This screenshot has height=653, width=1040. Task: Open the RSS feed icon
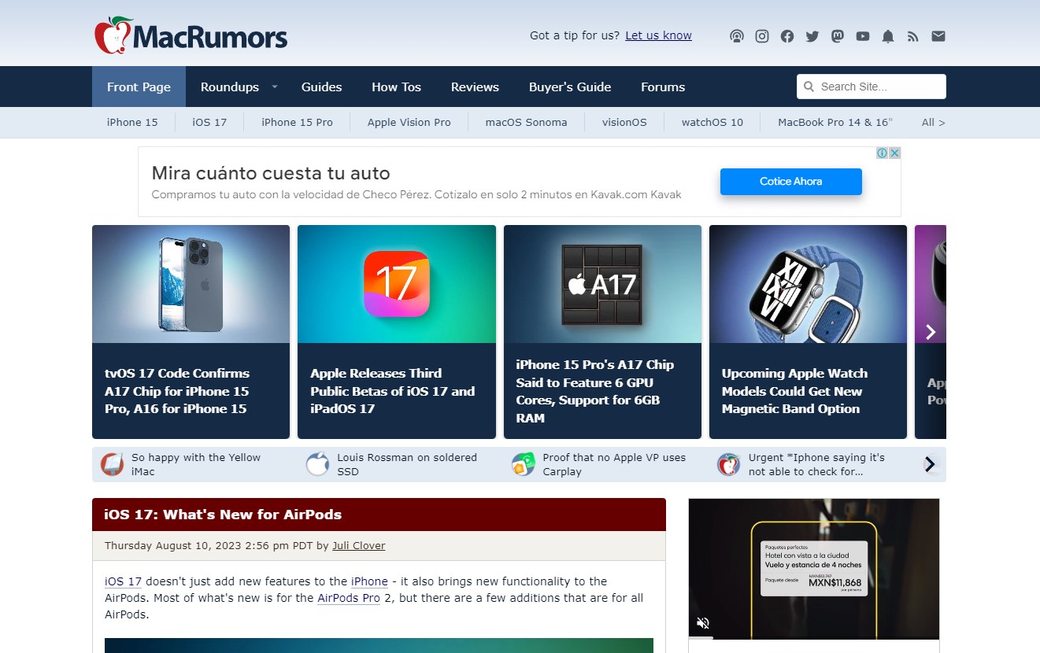pos(913,36)
